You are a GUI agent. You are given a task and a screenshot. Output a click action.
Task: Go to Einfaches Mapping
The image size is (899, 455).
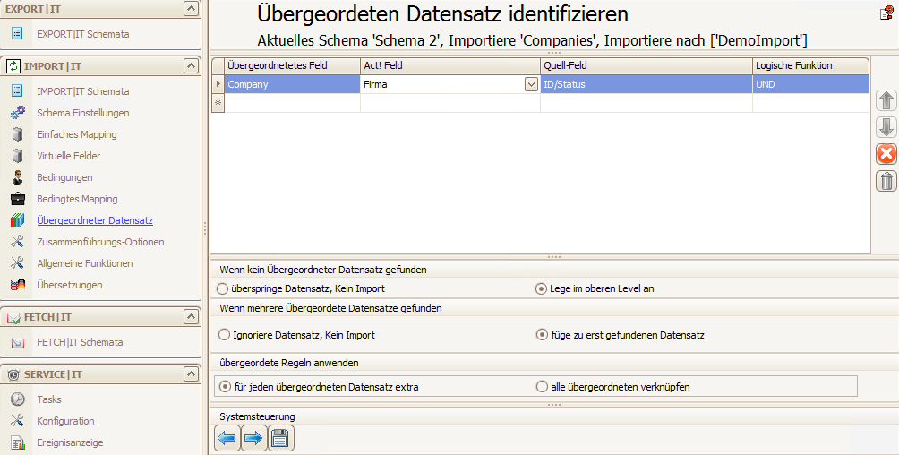click(77, 134)
